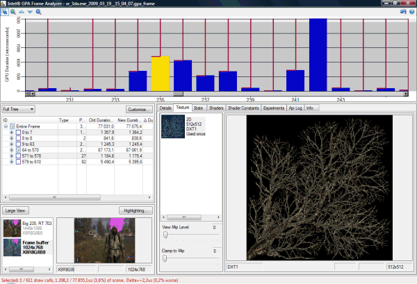Click the Customize... button

(139, 109)
